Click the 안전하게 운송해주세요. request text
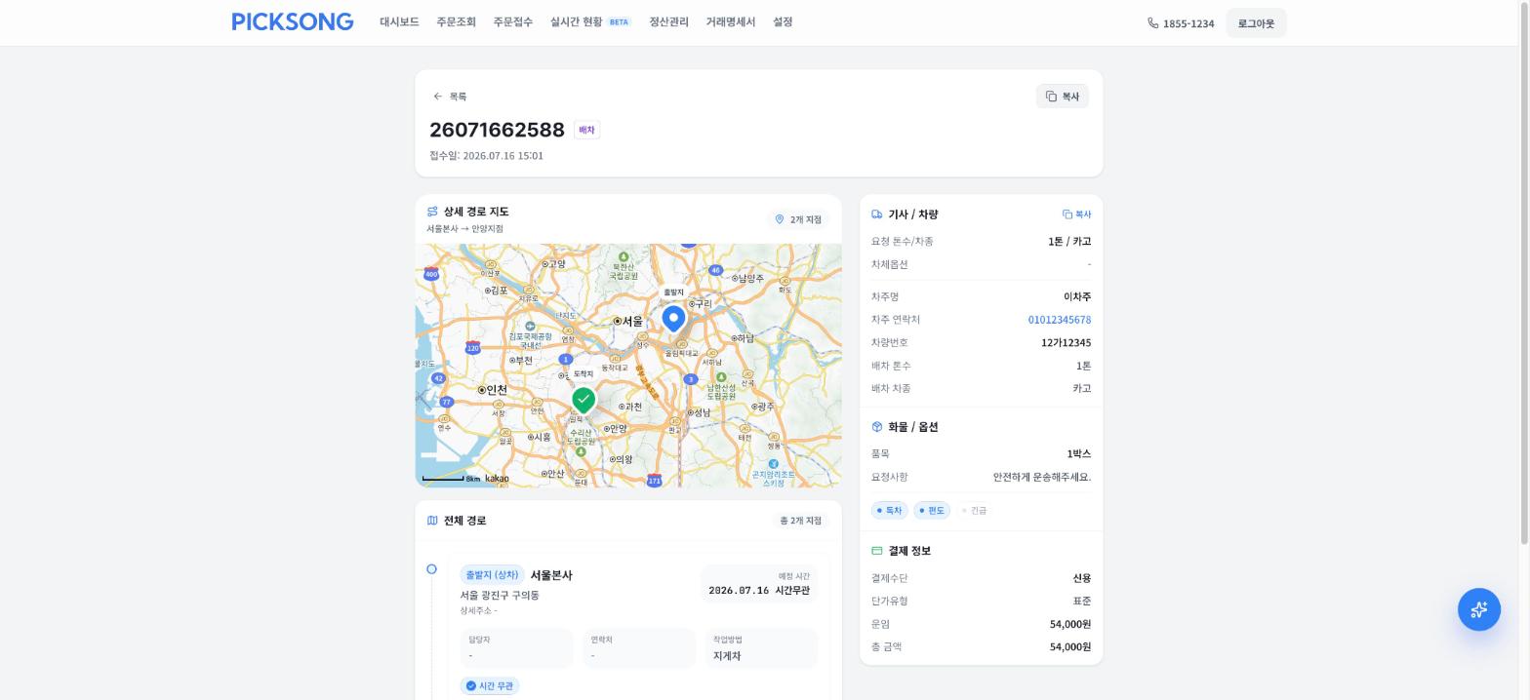Image resolution: width=1530 pixels, height=700 pixels. 1042,478
